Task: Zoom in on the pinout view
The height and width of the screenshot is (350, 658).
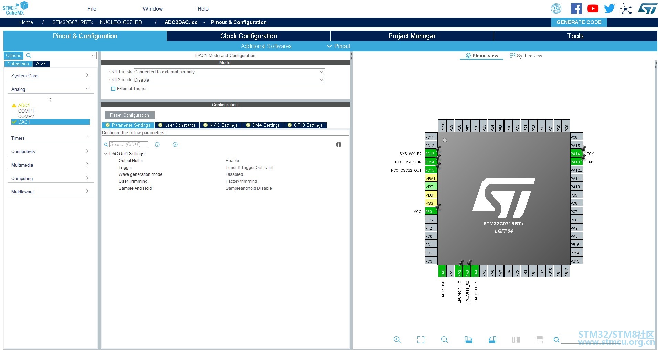Action: pyautogui.click(x=397, y=340)
